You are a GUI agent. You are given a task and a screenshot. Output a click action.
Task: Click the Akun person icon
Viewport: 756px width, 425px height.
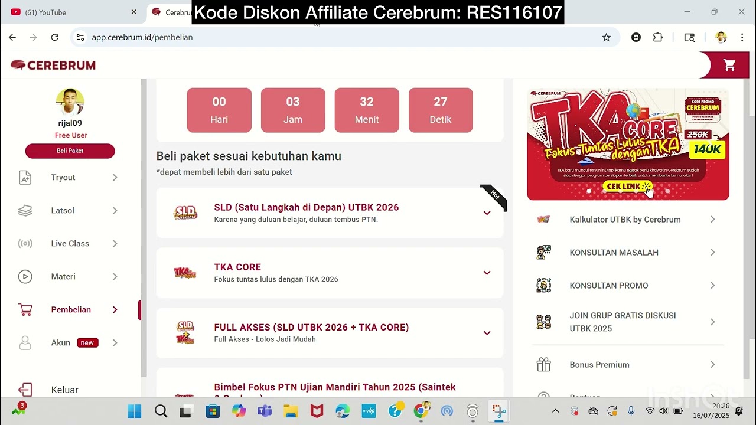(25, 343)
